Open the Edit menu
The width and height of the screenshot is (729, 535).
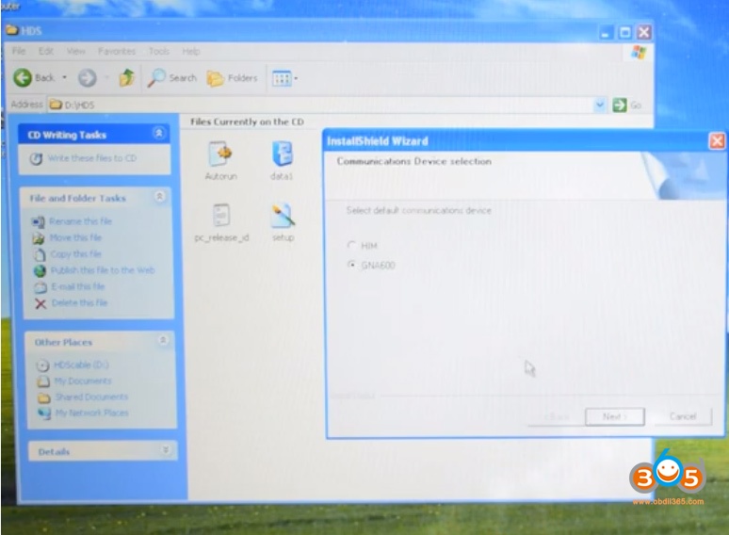[45, 51]
